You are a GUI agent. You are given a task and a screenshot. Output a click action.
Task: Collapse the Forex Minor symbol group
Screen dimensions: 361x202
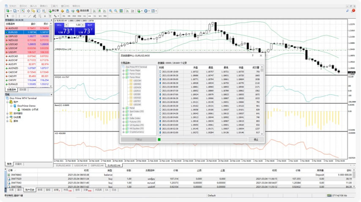(123, 77)
